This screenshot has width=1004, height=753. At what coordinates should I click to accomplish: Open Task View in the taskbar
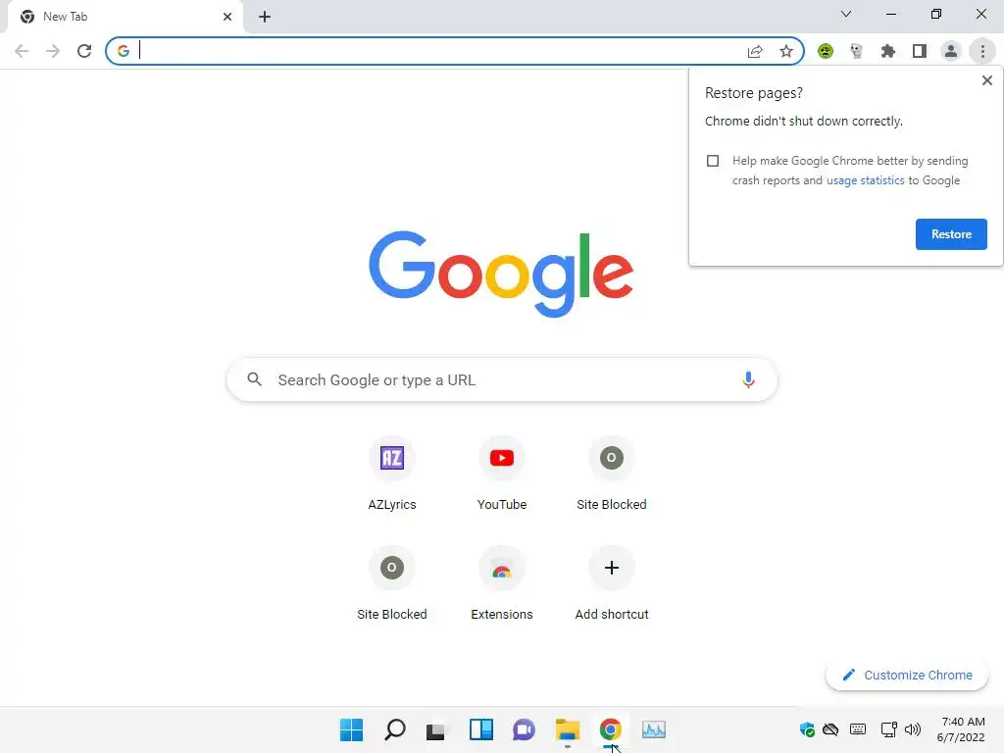tap(436, 729)
